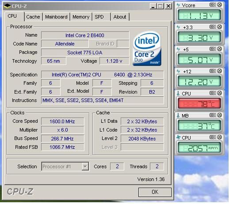The image size is (229, 204).
Task: Open settings icon on MB temperature gadget
Action: click(213, 115)
